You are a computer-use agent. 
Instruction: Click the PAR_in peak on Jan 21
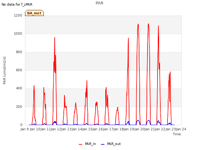[x=158, y=26]
